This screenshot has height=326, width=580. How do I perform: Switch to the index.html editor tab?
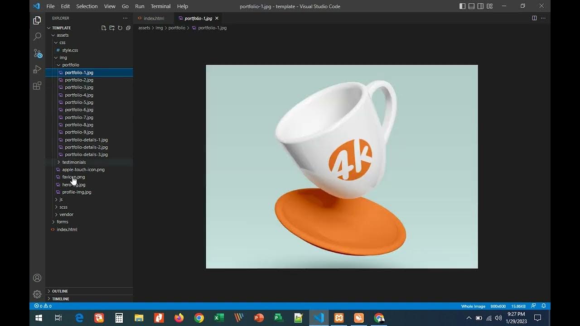[154, 18]
